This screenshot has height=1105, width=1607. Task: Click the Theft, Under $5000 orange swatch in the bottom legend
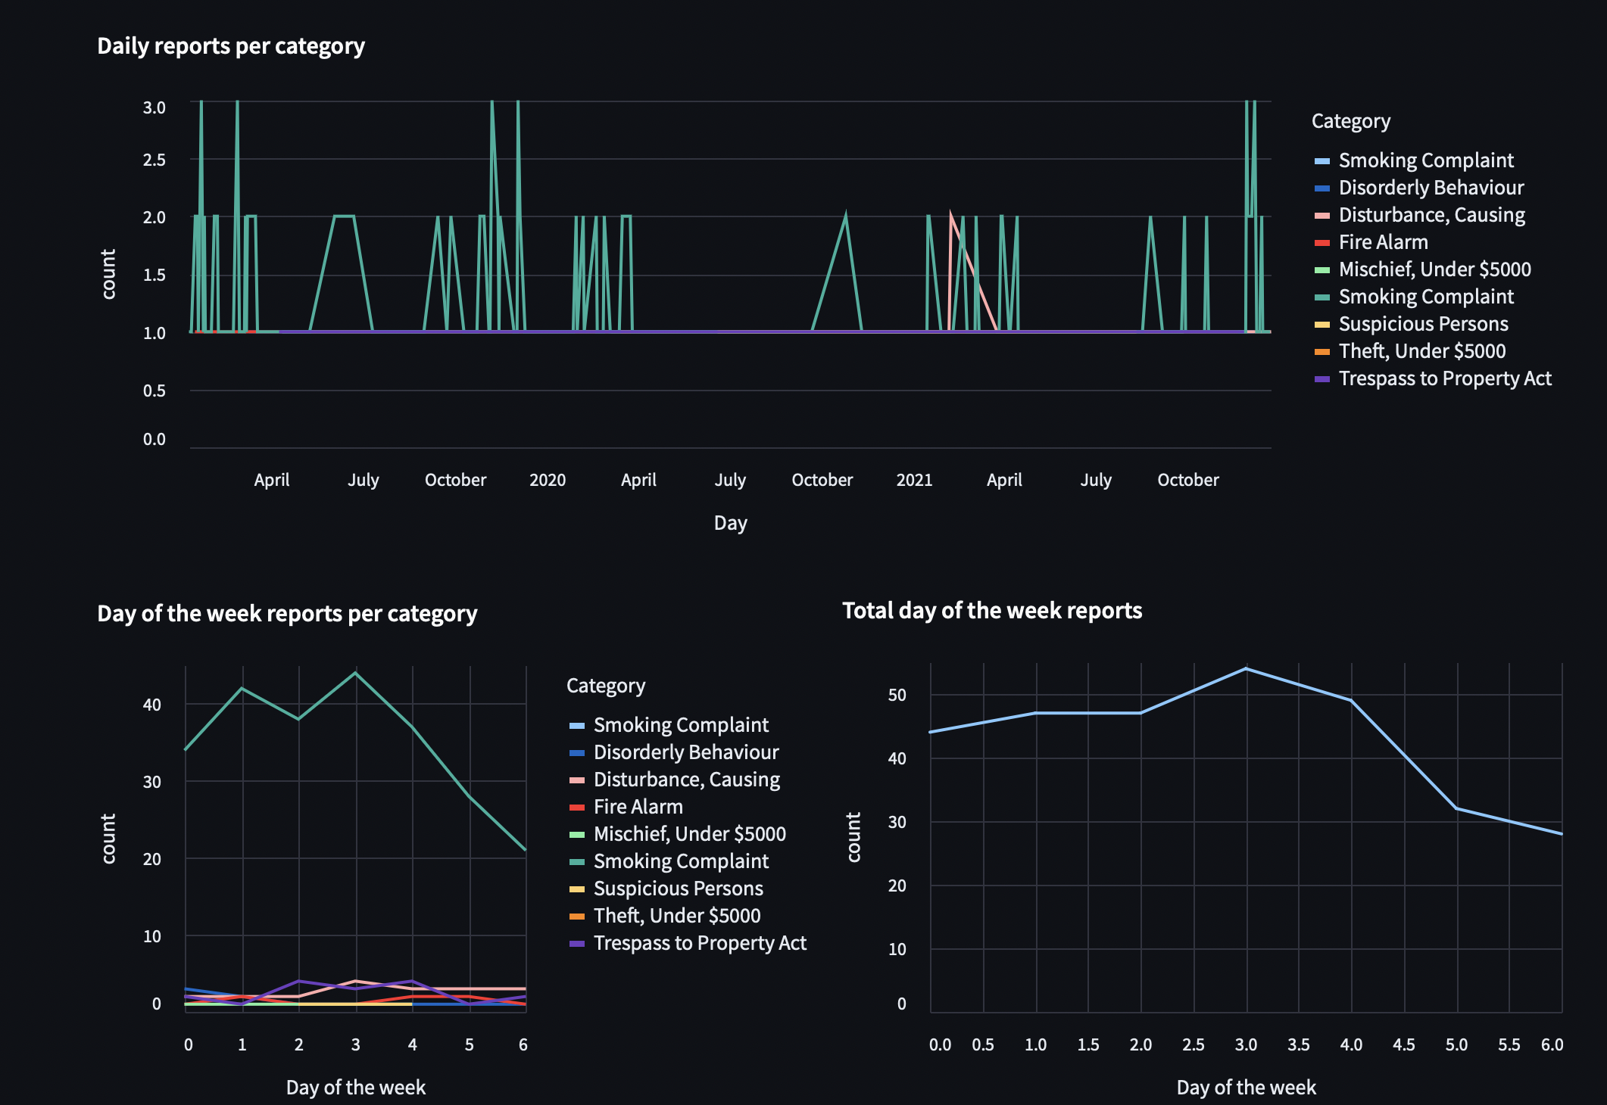point(577,917)
